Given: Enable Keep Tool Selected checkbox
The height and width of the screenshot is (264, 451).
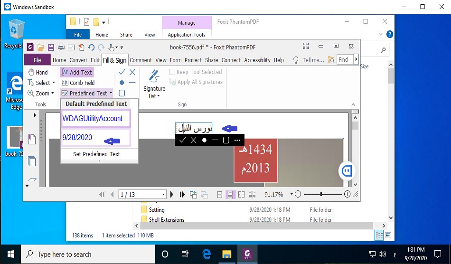Looking at the screenshot, I should [173, 72].
